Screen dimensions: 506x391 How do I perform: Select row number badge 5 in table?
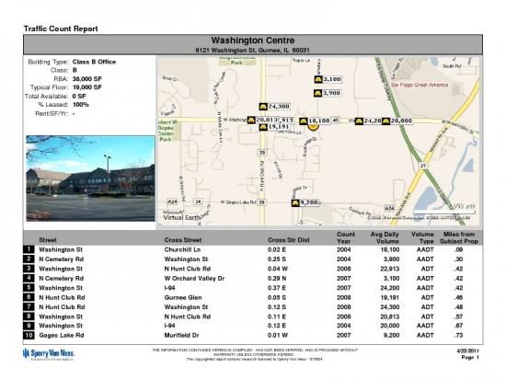29,287
